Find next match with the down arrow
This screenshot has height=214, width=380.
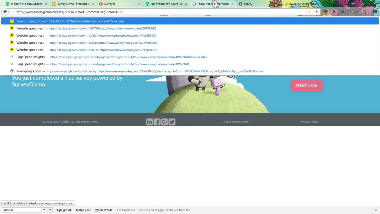[x=50, y=210]
